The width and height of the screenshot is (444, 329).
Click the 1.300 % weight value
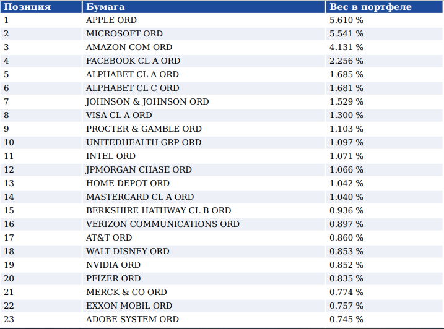(x=346, y=115)
